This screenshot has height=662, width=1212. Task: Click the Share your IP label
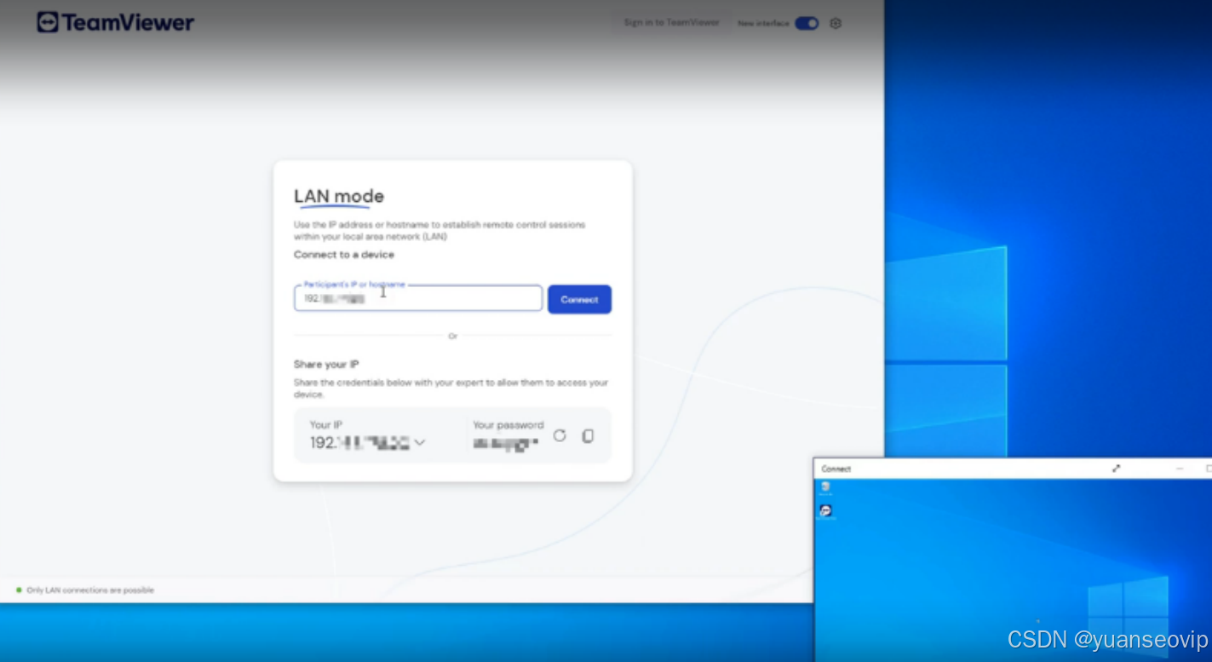(x=326, y=365)
